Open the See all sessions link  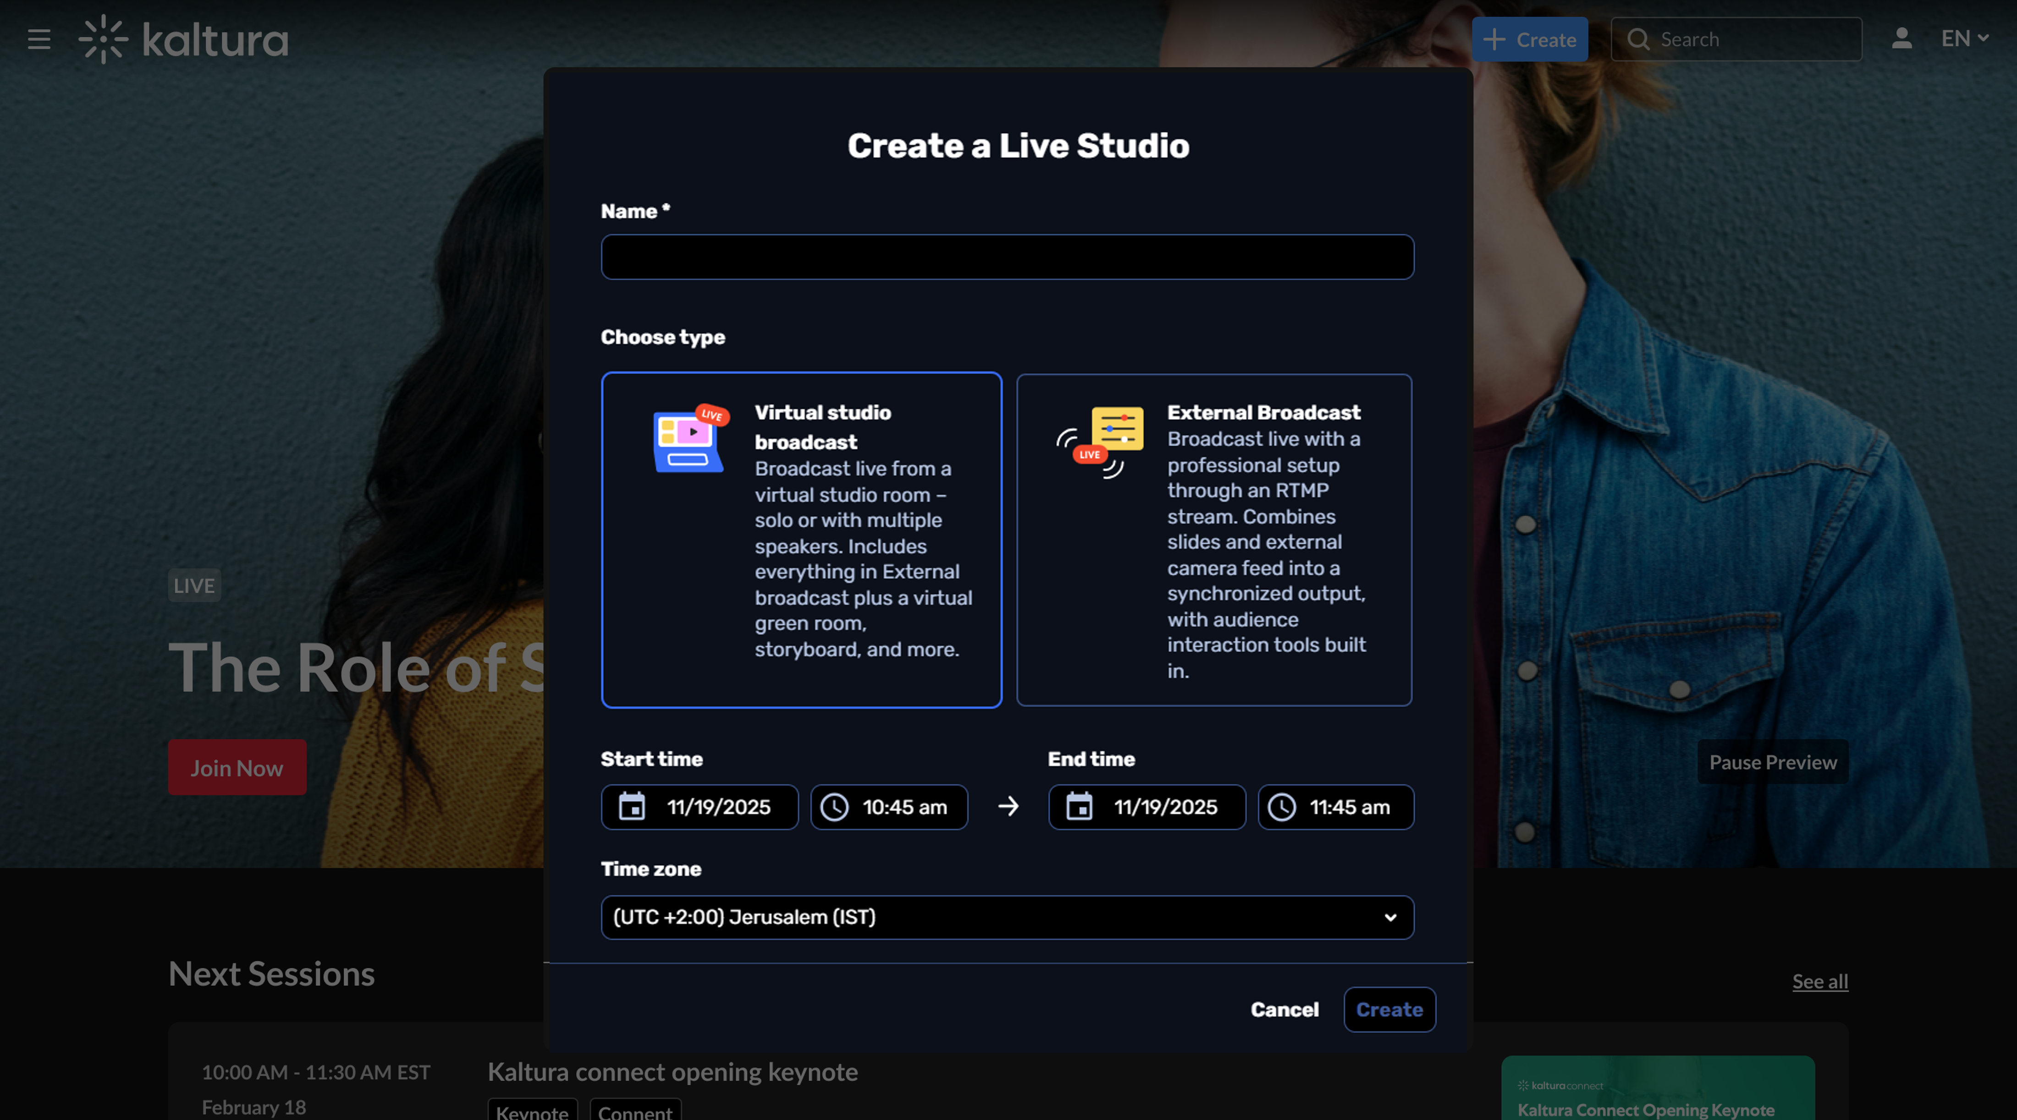pyautogui.click(x=1820, y=981)
